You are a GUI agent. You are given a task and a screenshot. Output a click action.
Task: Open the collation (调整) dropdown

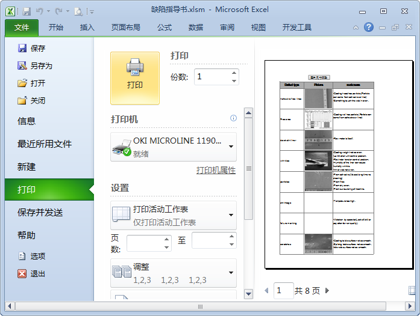coord(231,273)
